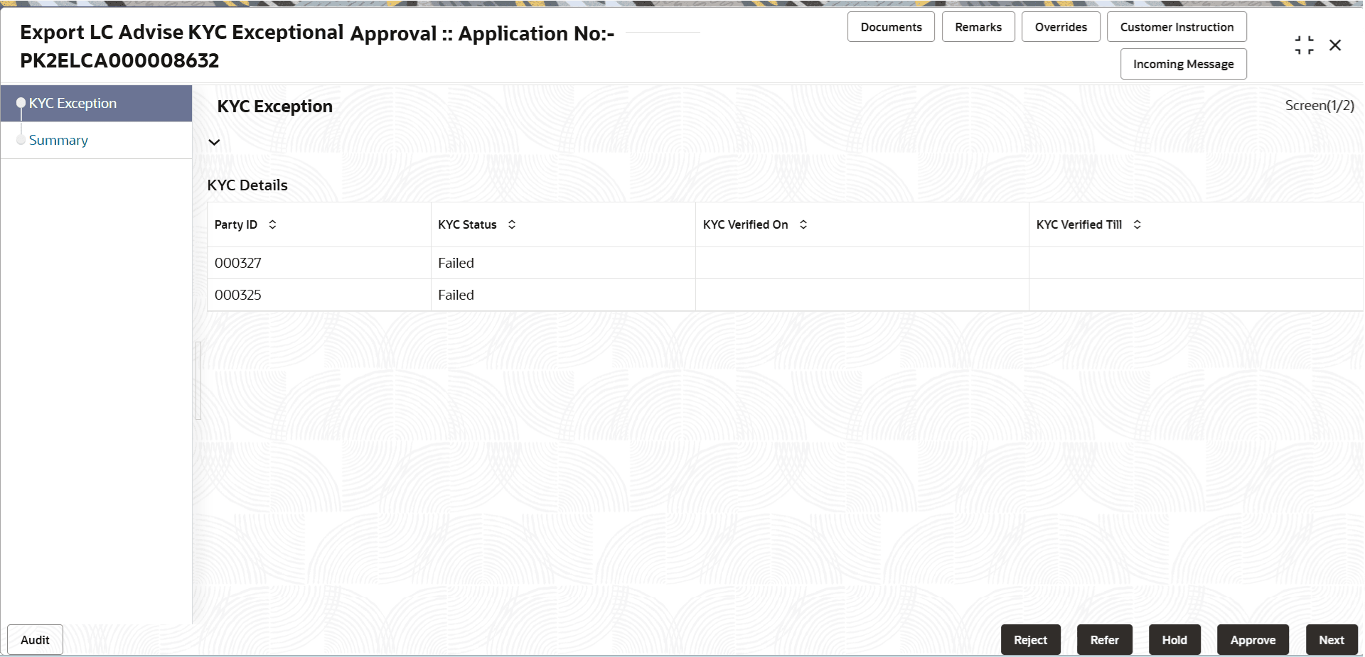
Task: View the Incoming Message
Action: 1183,63
